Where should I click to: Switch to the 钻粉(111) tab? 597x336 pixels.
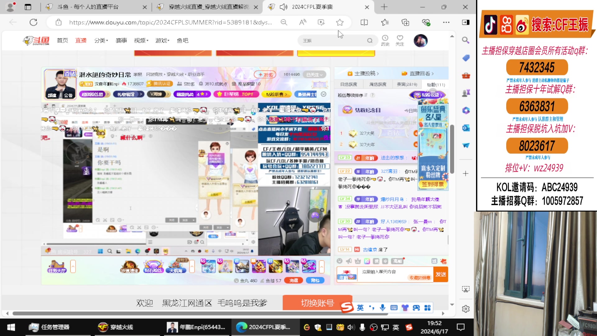click(436, 85)
